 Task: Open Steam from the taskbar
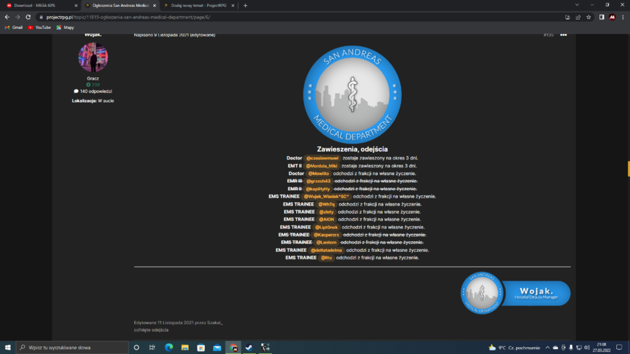249,347
